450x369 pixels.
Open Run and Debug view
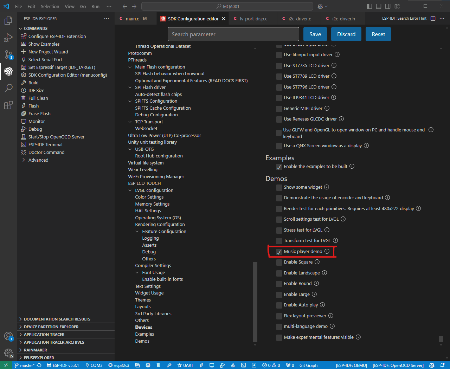[8, 38]
